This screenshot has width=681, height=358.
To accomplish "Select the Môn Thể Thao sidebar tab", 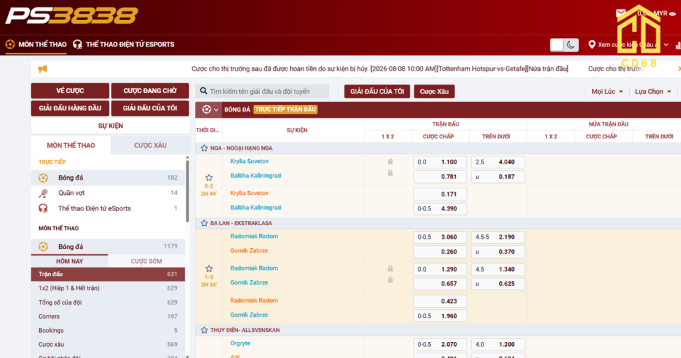I will (70, 146).
